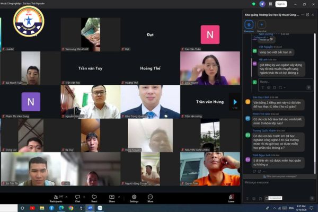Pop out the chat panel
The height and width of the screenshot is (212, 318).
[307, 15]
